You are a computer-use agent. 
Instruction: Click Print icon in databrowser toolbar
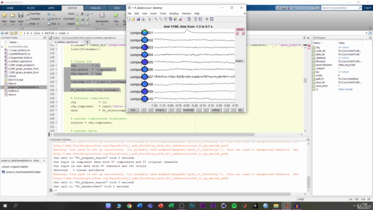pyautogui.click(x=143, y=19)
